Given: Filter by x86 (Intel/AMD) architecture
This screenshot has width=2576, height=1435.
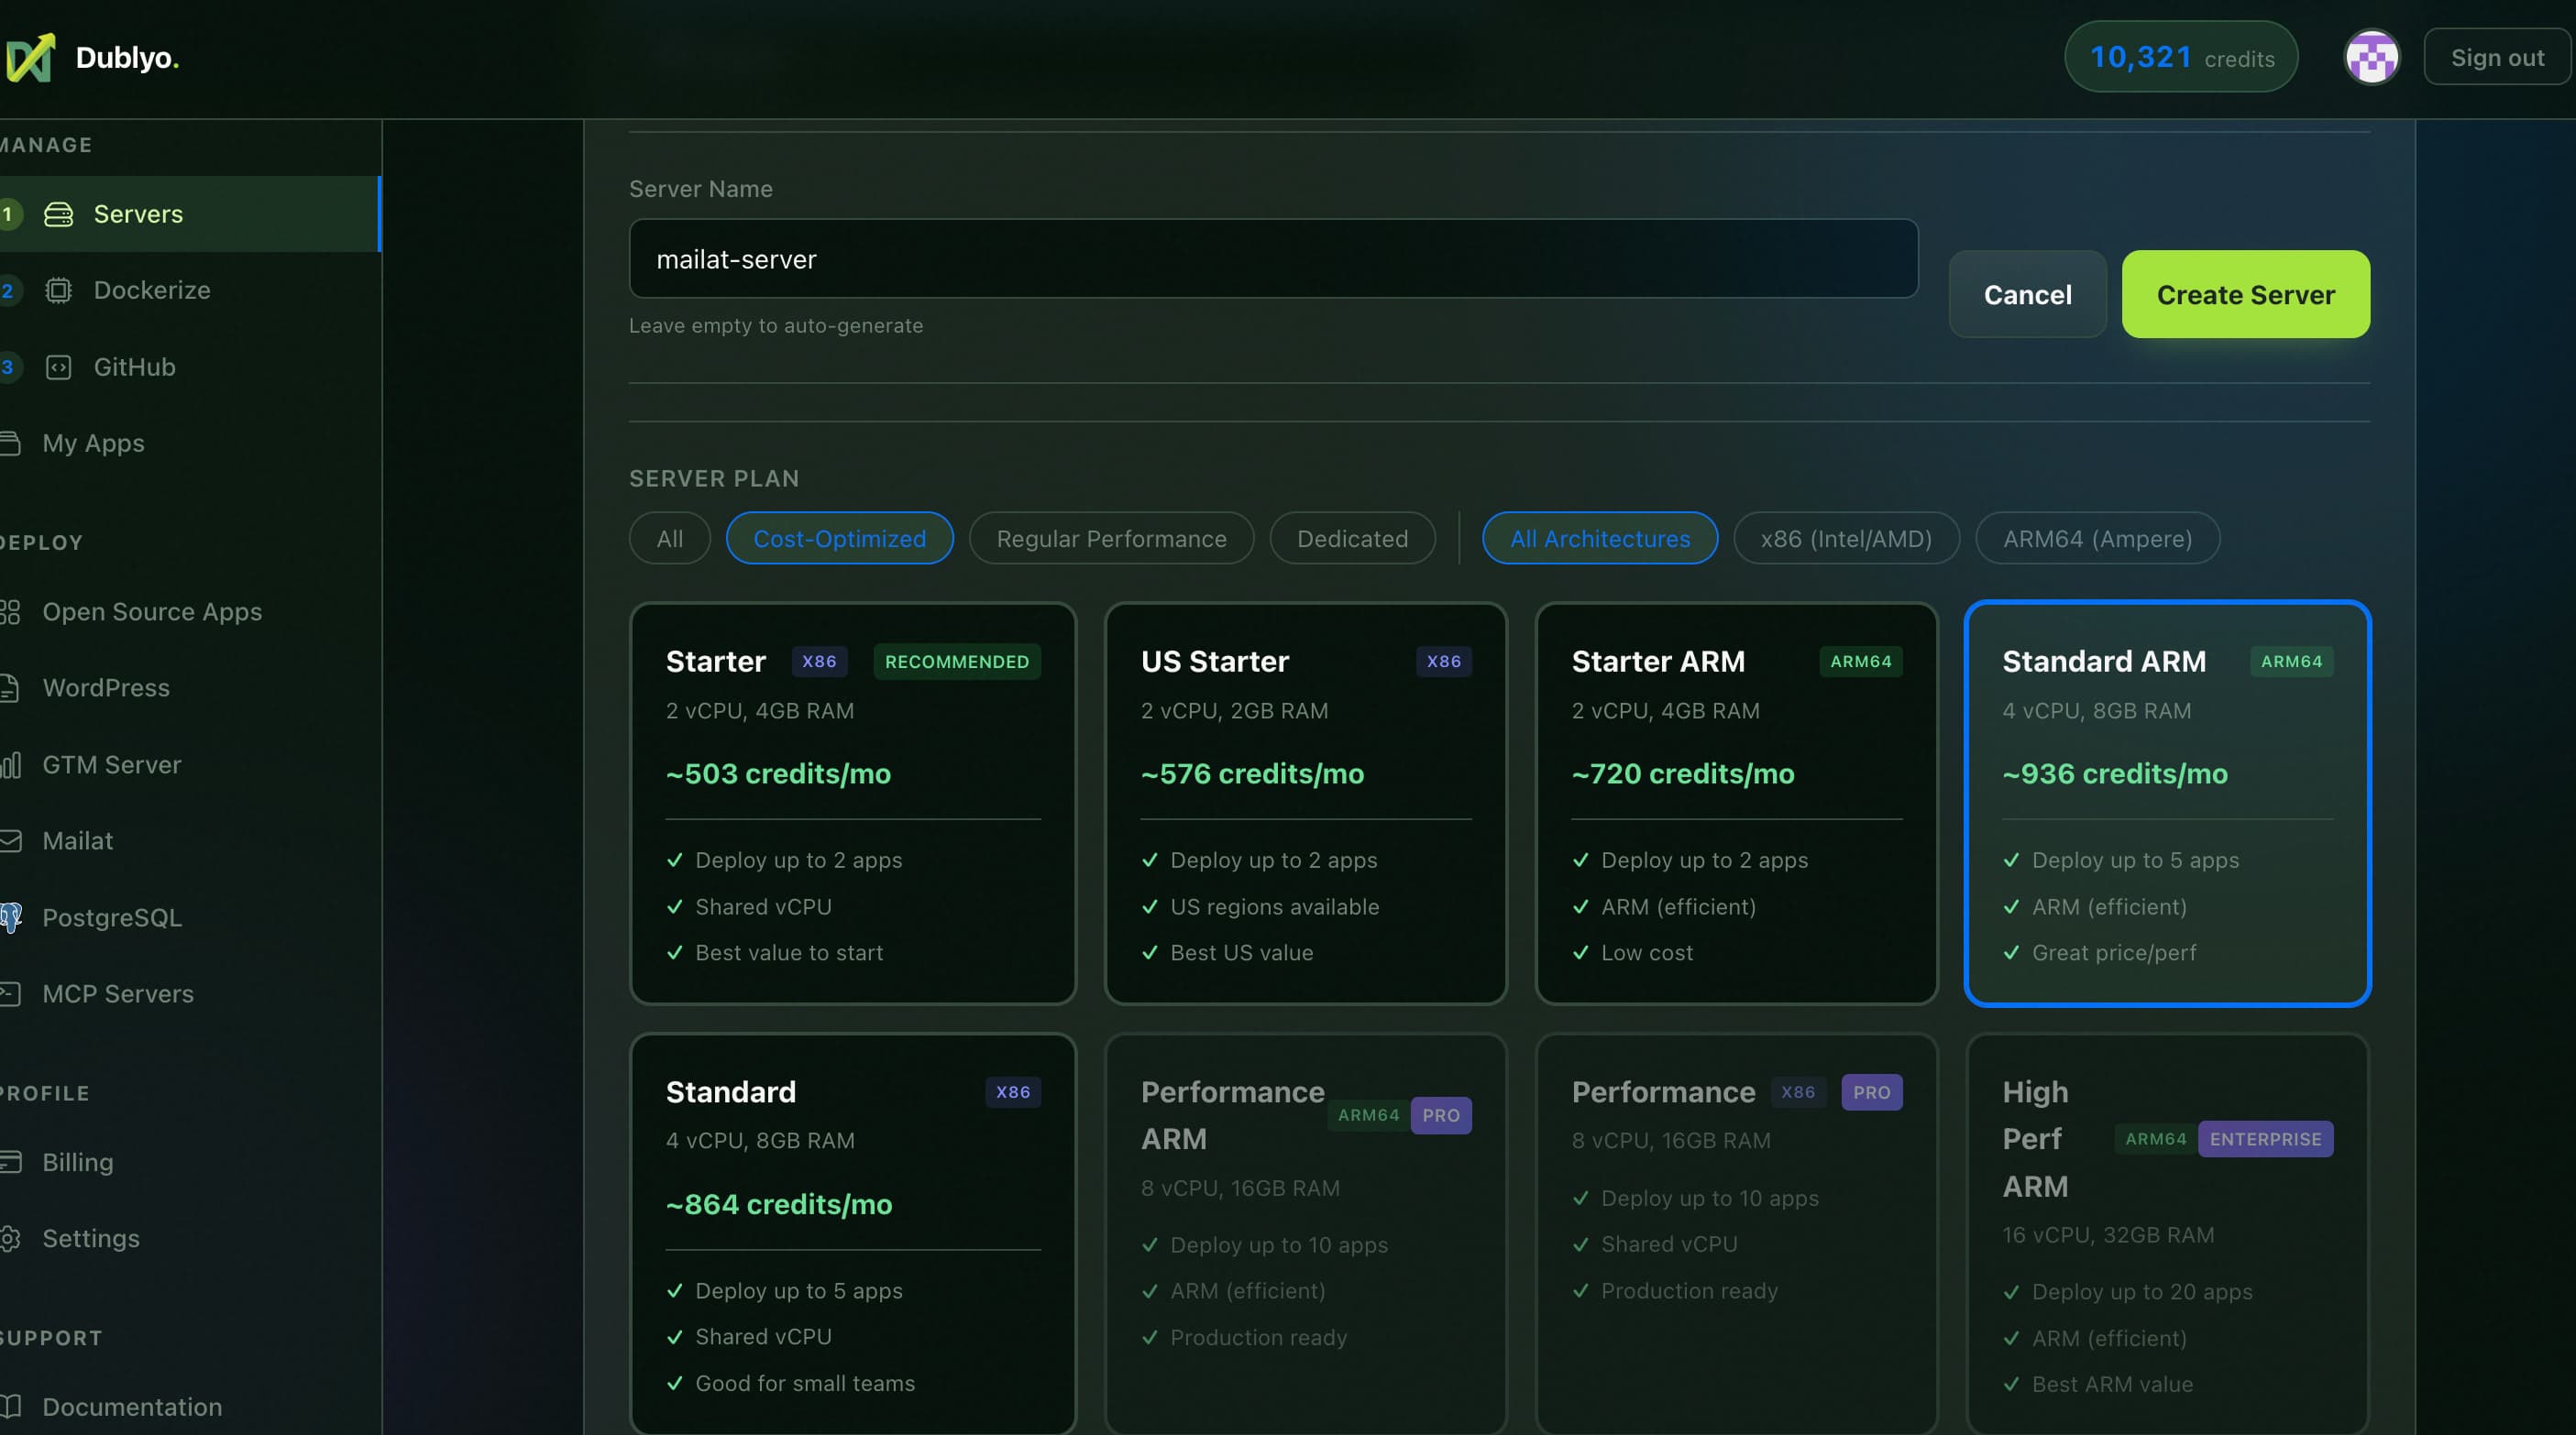Looking at the screenshot, I should pos(1846,539).
